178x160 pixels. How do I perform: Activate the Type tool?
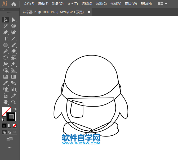5,39
